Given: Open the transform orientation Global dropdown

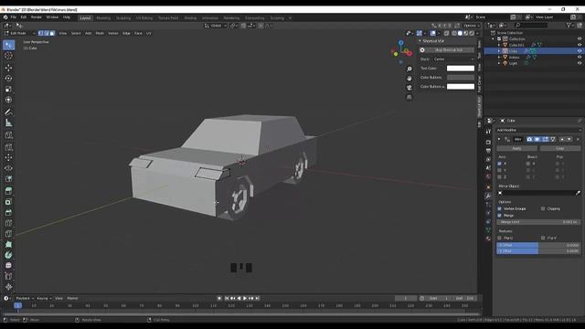Looking at the screenshot, I should (x=216, y=26).
